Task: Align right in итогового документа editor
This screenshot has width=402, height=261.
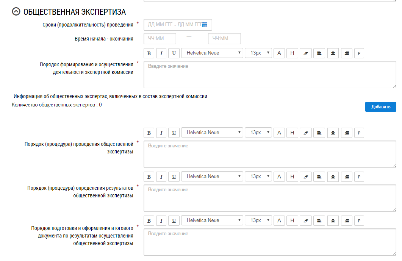Action: tap(346, 220)
